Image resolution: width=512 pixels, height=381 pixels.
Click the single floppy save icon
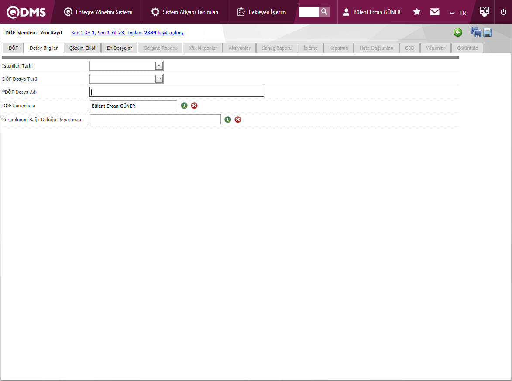[x=488, y=32]
